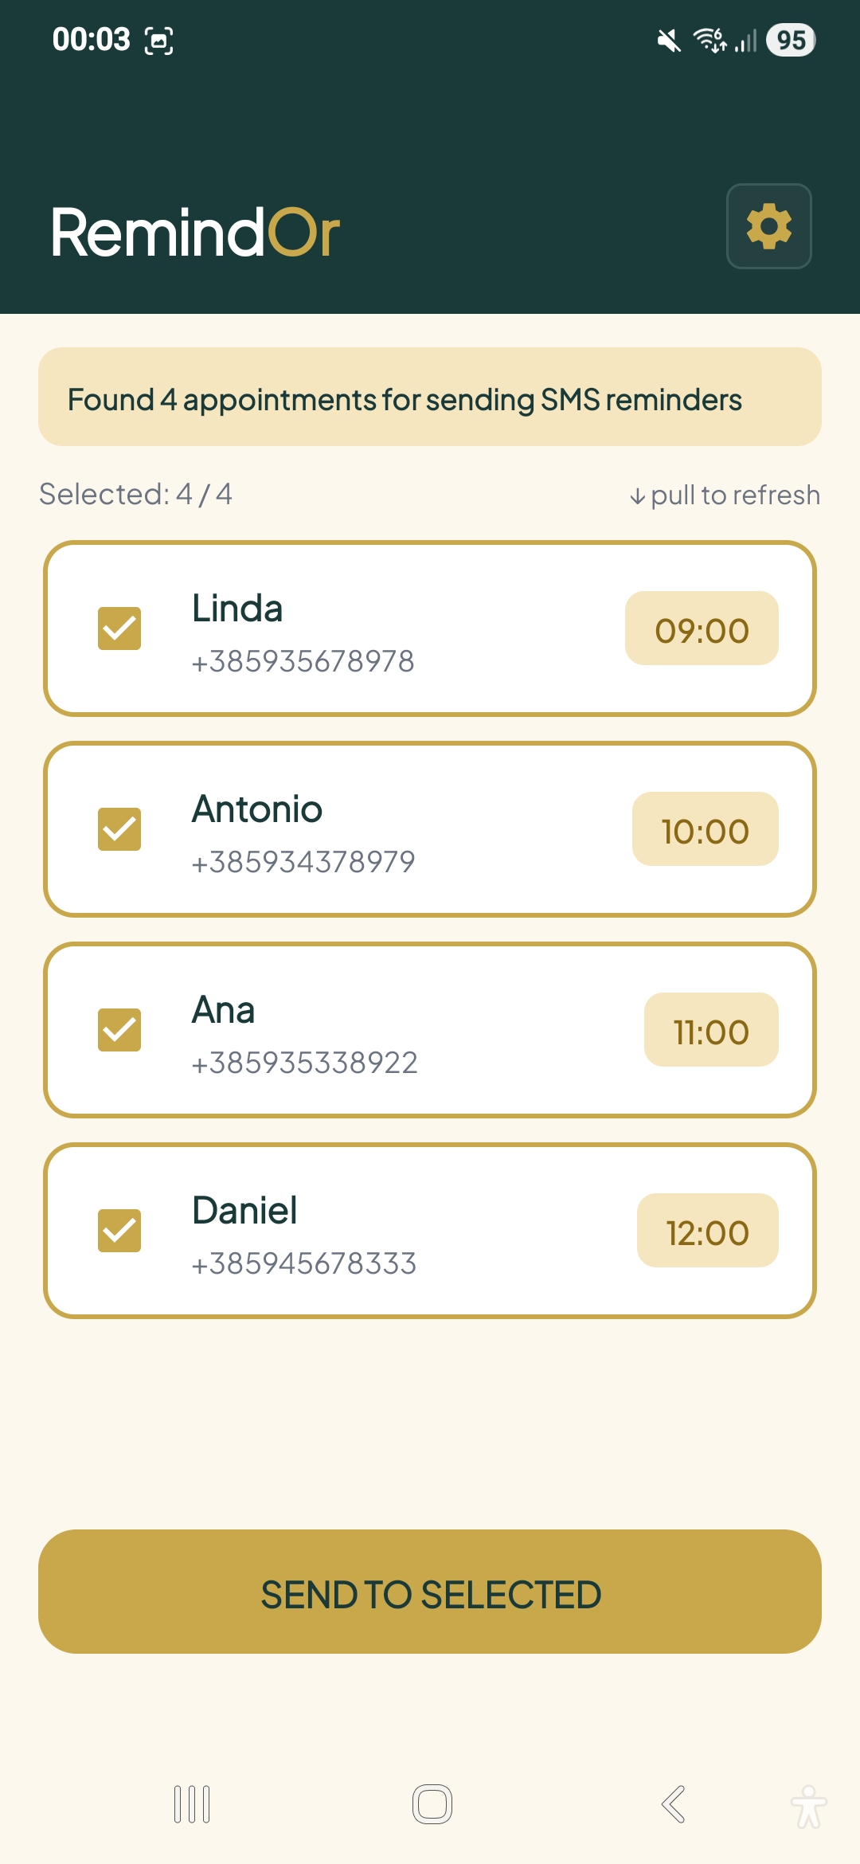This screenshot has width=860, height=1864.
Task: Select Ana's 11:00 time label
Action: pyautogui.click(x=710, y=1030)
